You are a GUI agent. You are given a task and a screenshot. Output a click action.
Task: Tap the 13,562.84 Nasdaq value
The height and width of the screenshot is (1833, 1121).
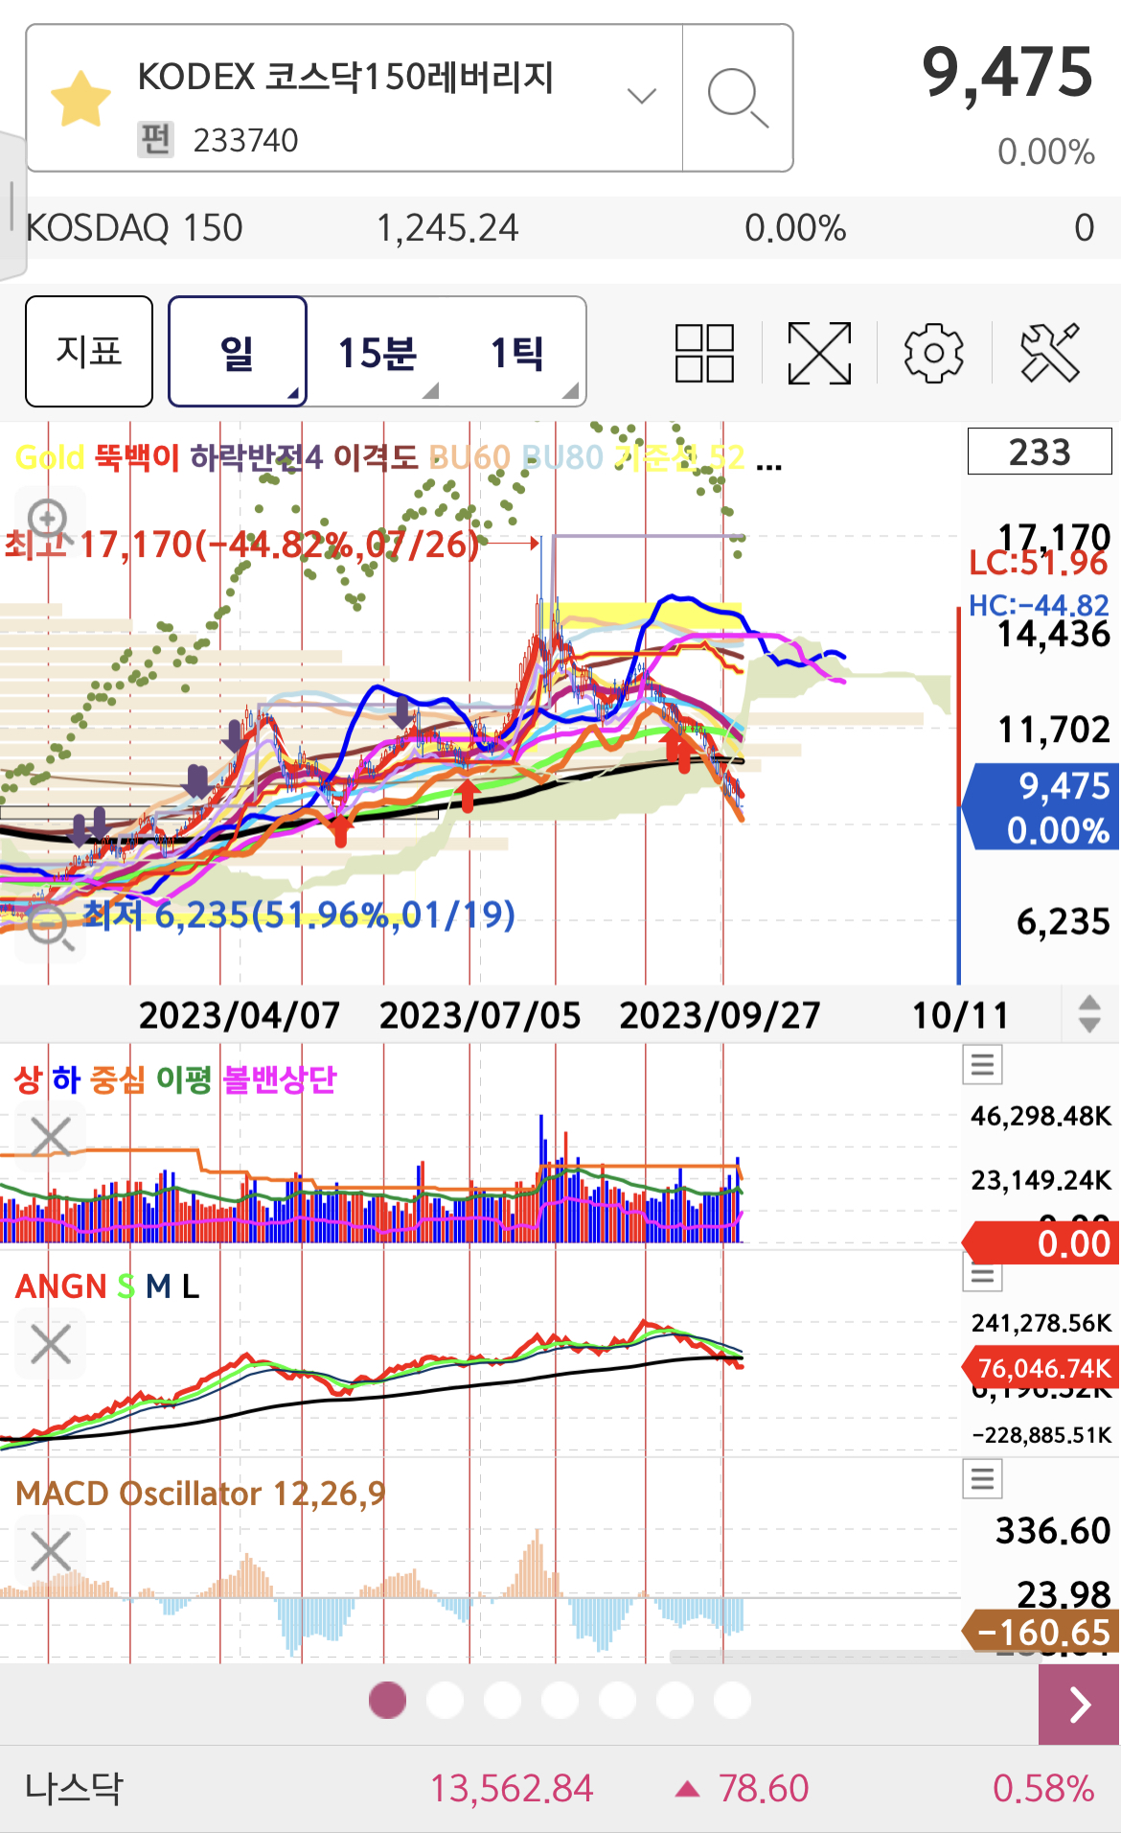click(512, 1788)
